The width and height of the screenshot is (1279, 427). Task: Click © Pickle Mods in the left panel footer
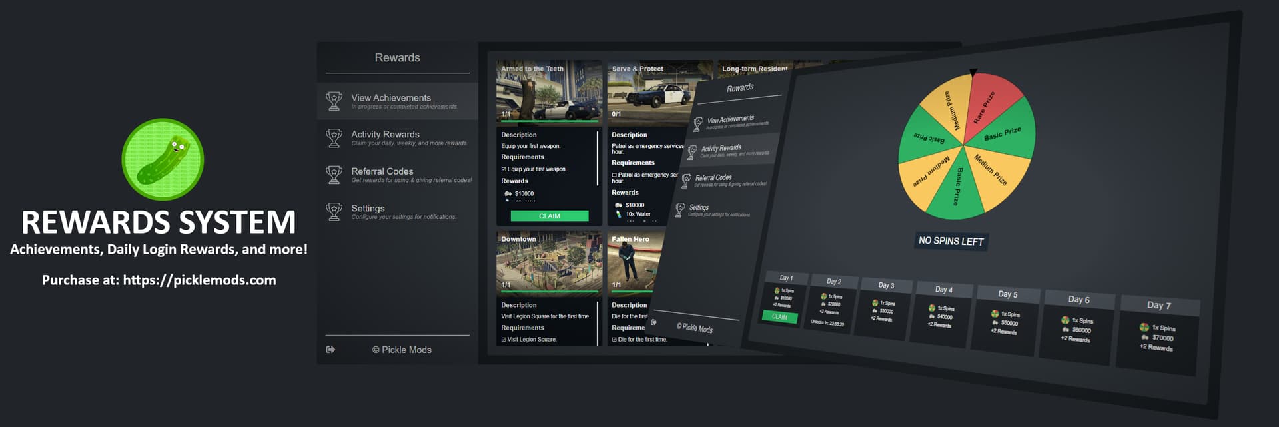[402, 350]
